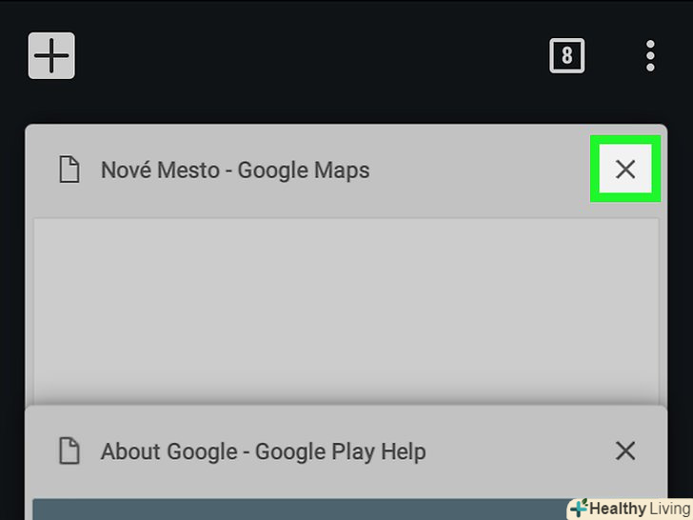The width and height of the screenshot is (693, 520).
Task: Tap the vertical dots for more options
Action: (x=650, y=55)
